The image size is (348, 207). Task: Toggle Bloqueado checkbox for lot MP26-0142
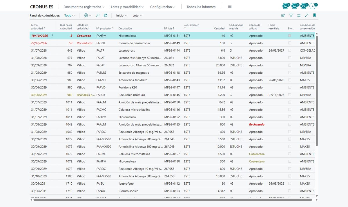290,184
